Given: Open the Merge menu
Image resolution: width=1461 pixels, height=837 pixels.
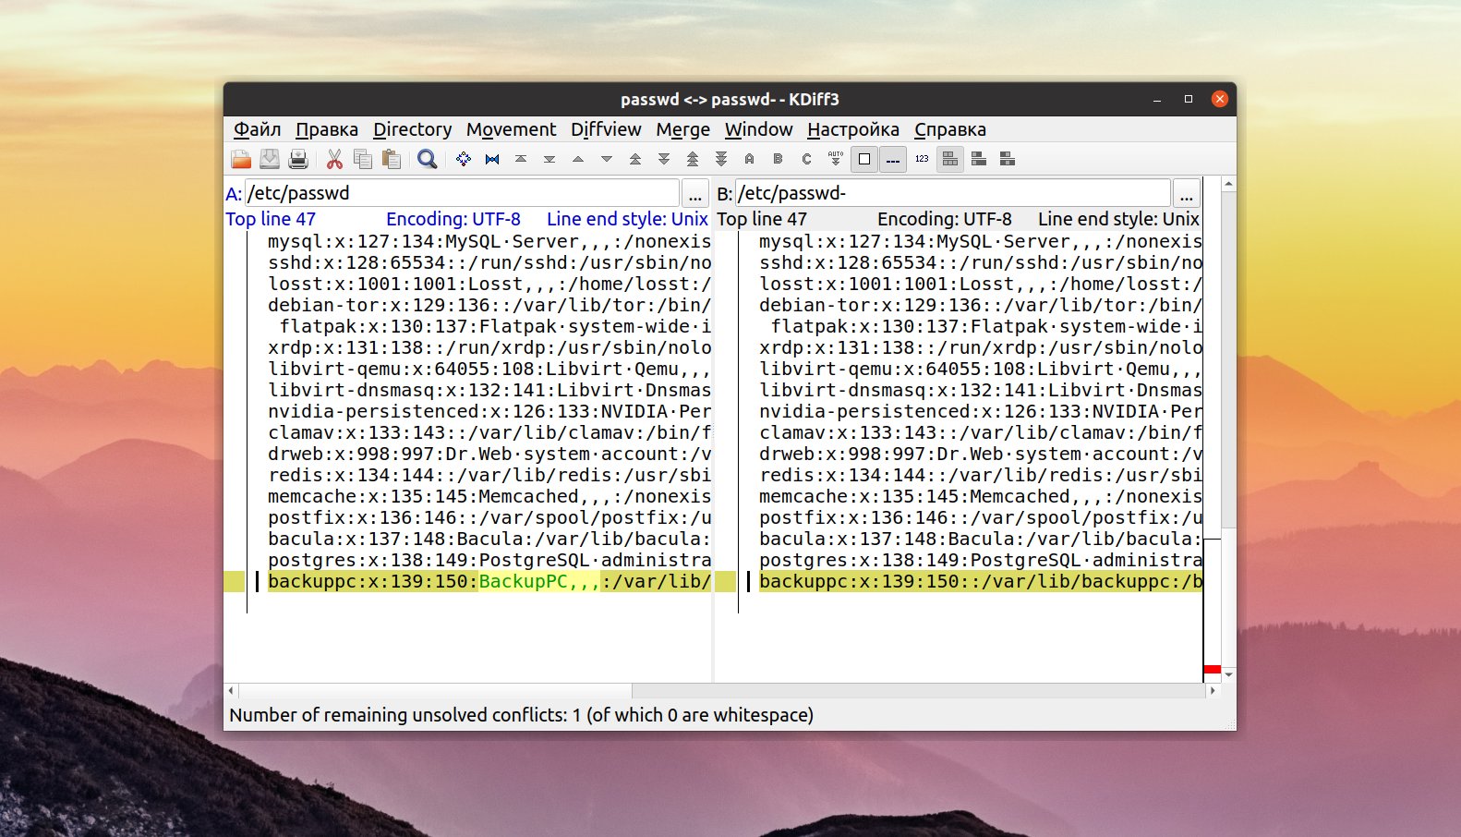Looking at the screenshot, I should click(x=682, y=129).
